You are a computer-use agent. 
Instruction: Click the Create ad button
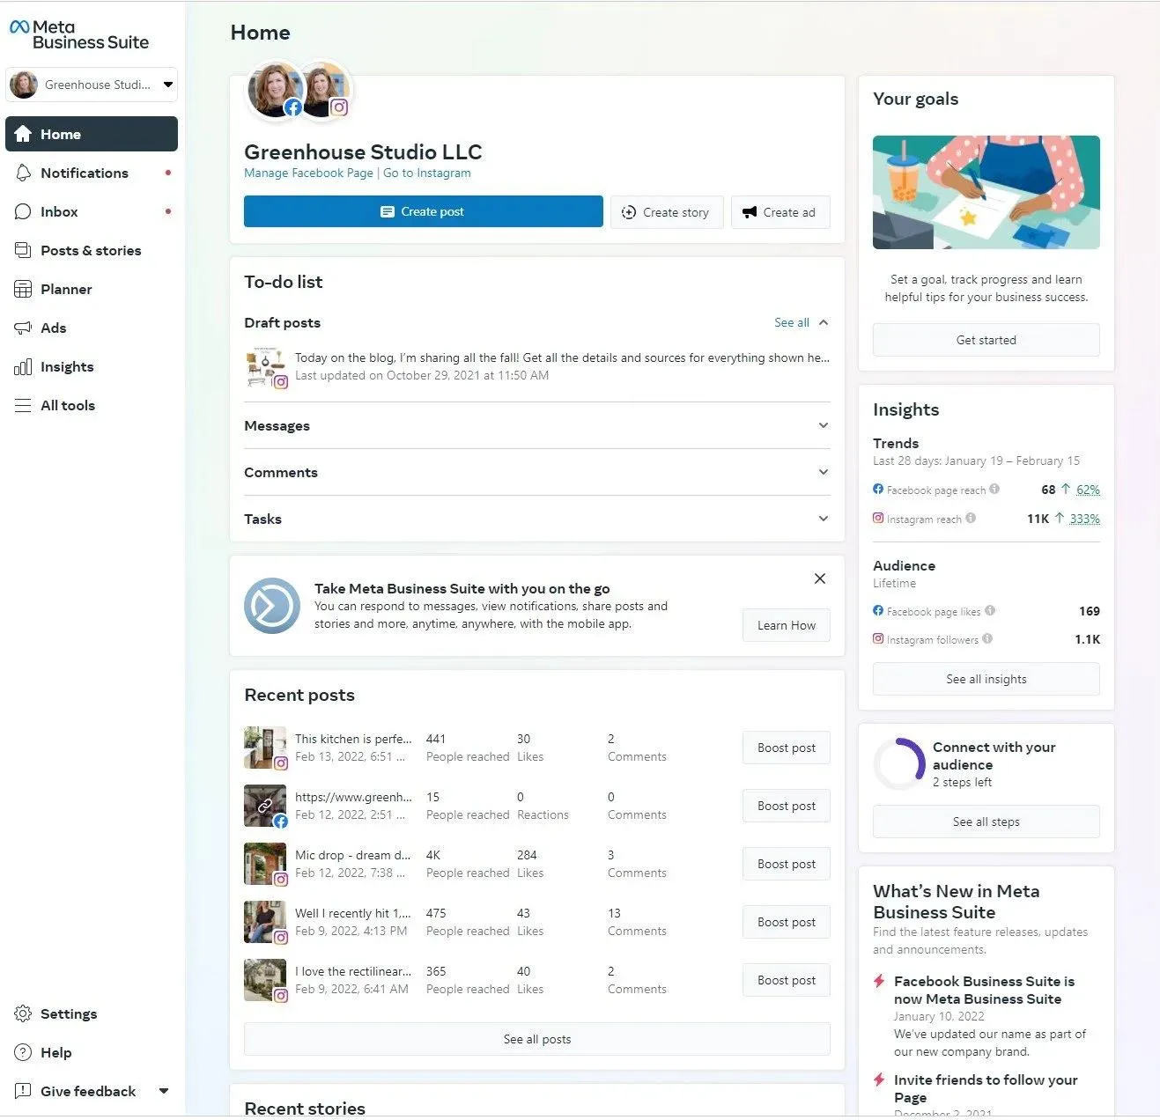[780, 212]
